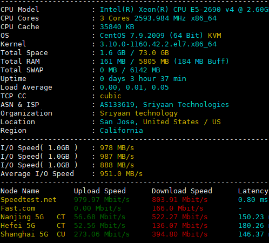This screenshot has width=269, height=243.
Task: Click the Average I/O Speed 951.0 MB/s value
Action: click(x=121, y=174)
